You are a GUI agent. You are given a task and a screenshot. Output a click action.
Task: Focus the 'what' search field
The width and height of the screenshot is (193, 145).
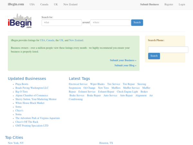[x=62, y=23]
